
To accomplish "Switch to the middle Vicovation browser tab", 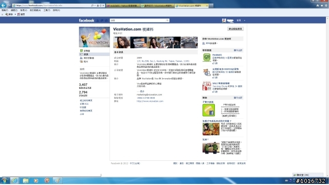I will 157,6.
